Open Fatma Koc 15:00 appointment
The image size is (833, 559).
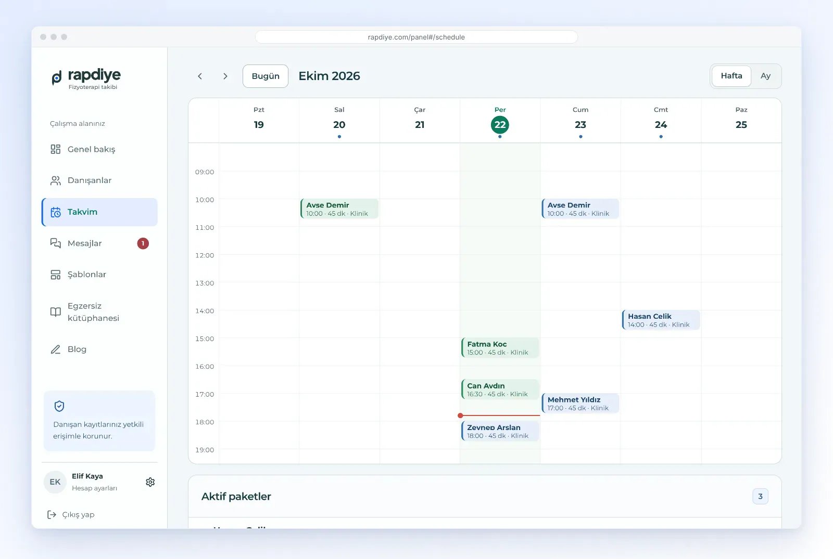click(500, 348)
